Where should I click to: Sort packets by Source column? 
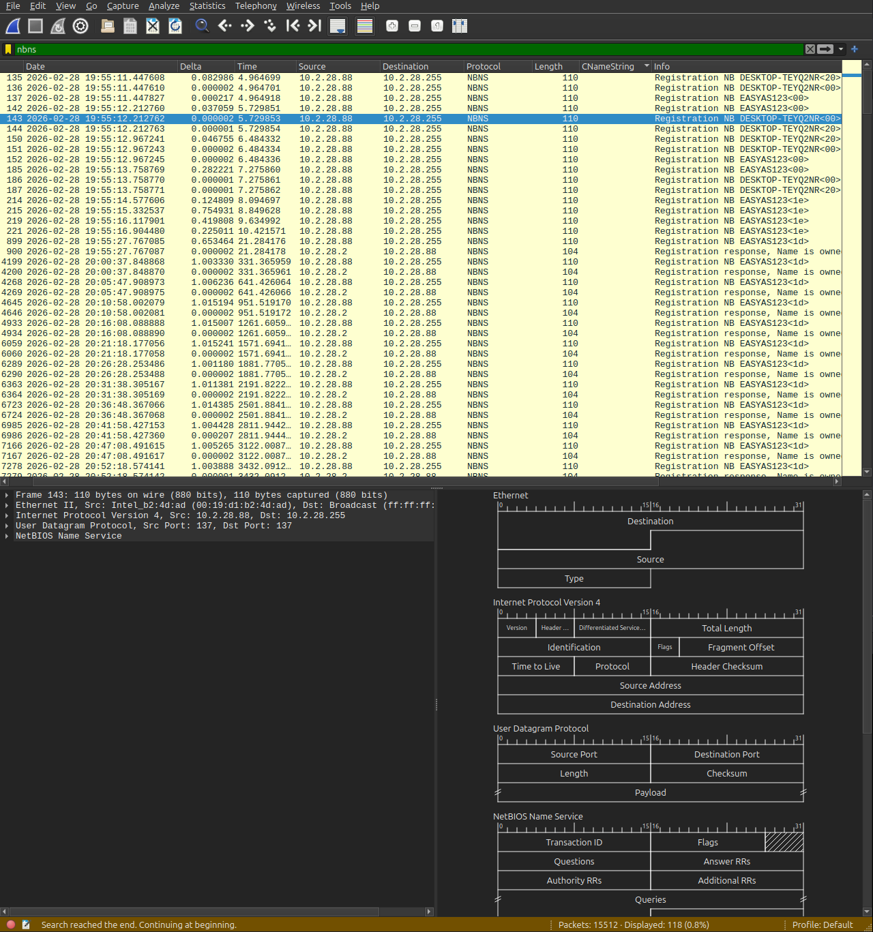click(x=338, y=66)
